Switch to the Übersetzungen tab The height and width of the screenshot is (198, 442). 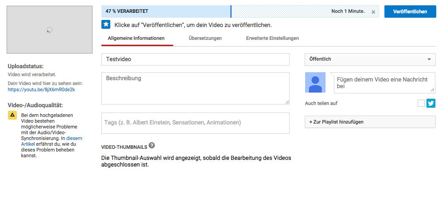click(205, 39)
